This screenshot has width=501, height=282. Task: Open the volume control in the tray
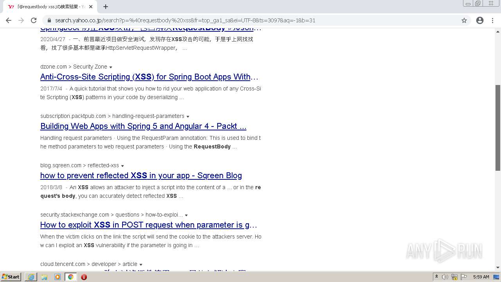pos(445,277)
